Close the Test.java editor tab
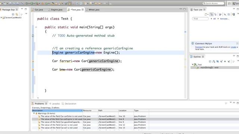 click(83, 10)
